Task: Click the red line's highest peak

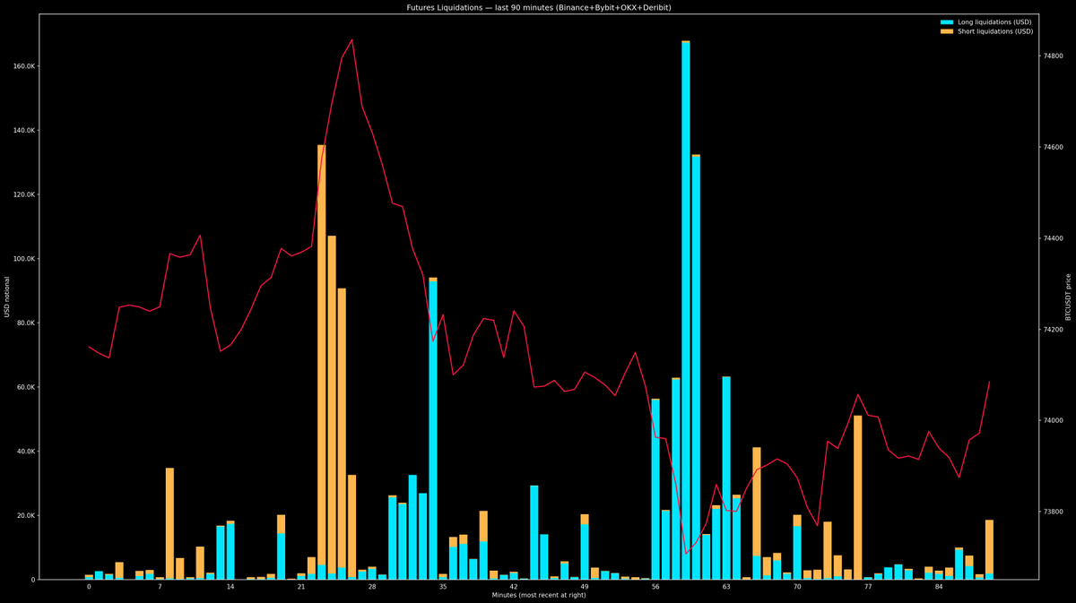Action: (x=350, y=40)
